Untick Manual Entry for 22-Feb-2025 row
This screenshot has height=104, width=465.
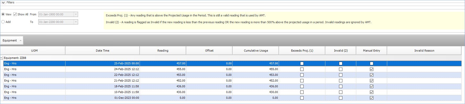371,75
